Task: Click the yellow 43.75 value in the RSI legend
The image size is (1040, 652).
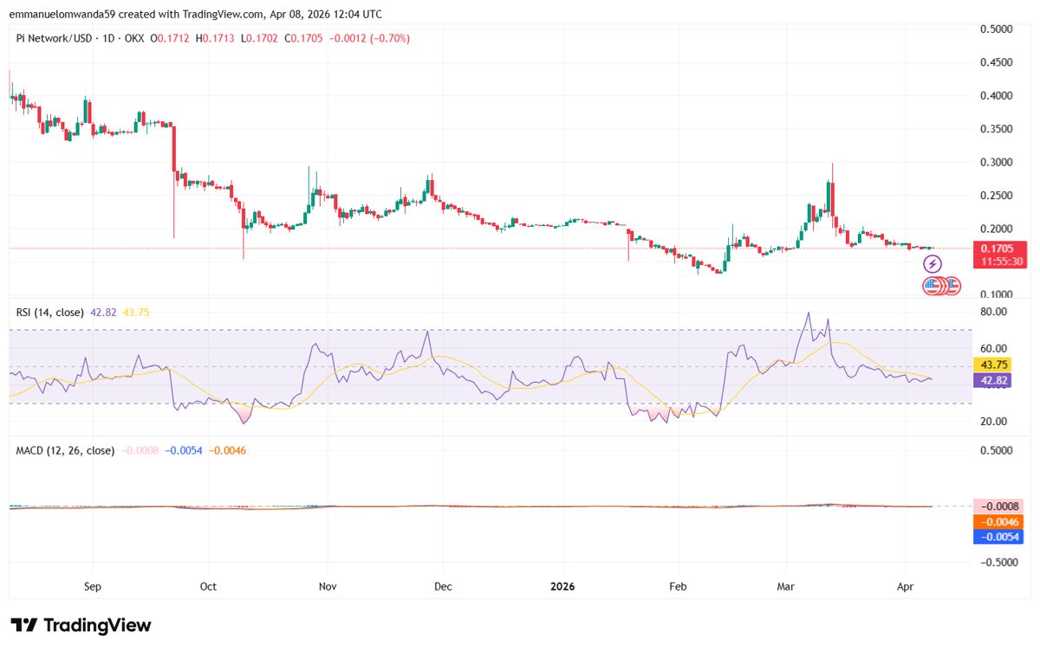Action: point(136,312)
